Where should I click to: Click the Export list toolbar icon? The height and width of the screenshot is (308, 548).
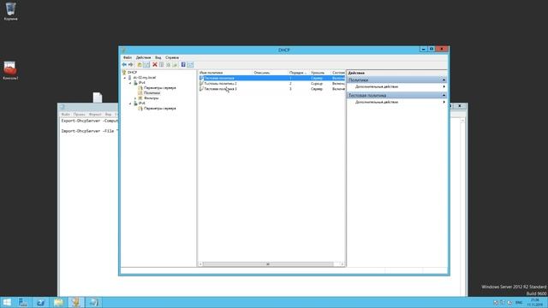click(x=175, y=65)
